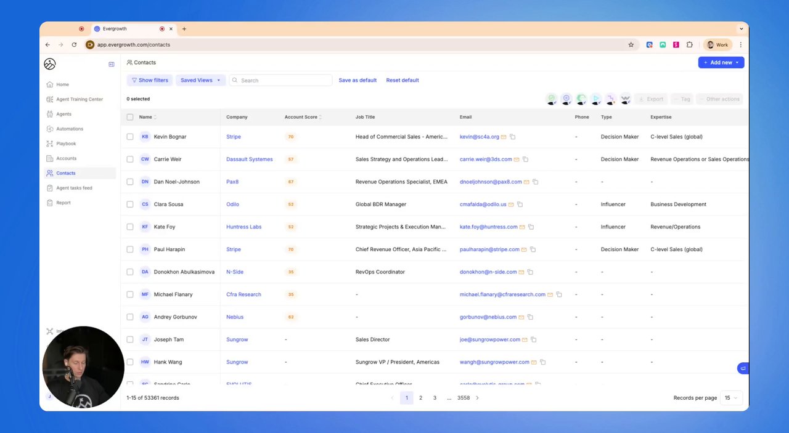Open the Evergrowth logo home icon
The height and width of the screenshot is (433, 789).
coord(50,64)
